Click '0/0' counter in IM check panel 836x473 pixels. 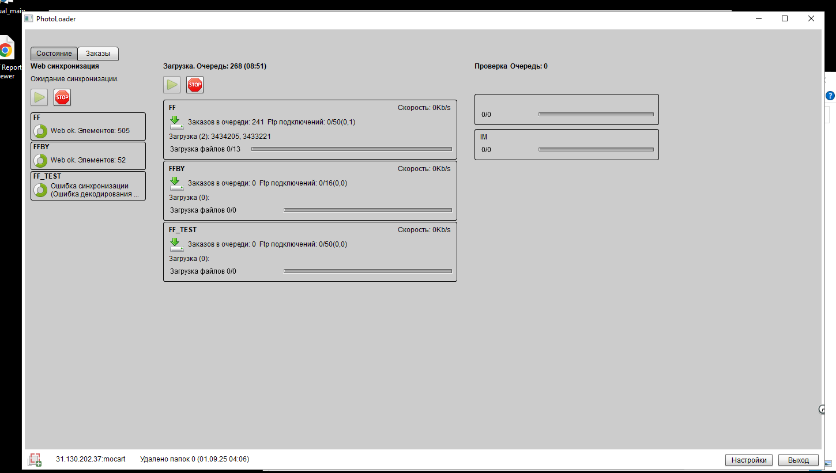tap(487, 150)
